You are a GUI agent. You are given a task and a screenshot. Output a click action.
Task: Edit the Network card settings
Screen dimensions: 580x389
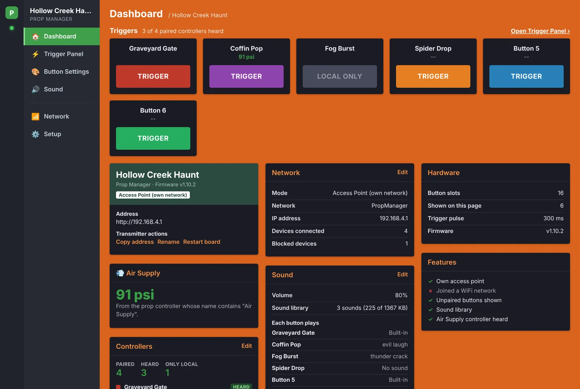(x=402, y=173)
